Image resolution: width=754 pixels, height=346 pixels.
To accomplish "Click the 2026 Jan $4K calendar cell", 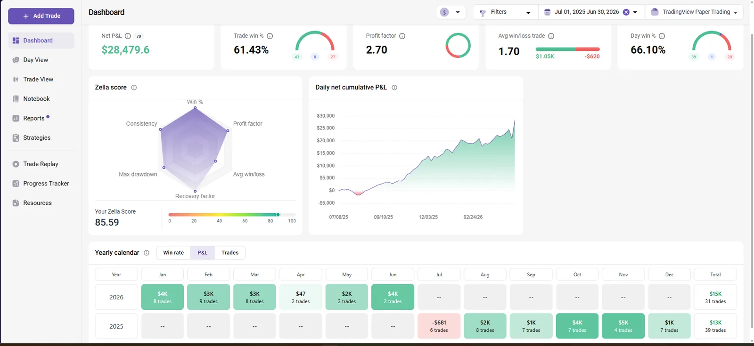I will point(163,297).
